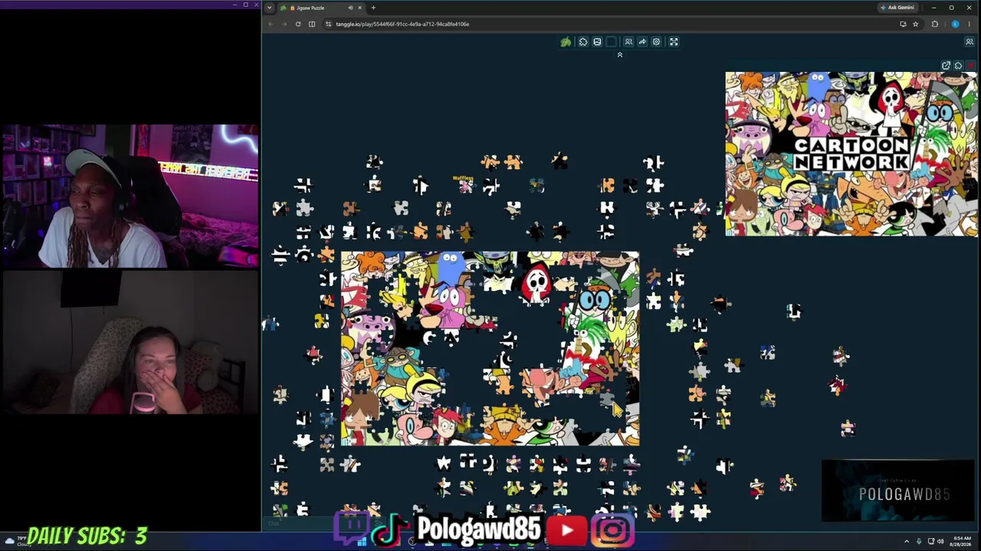Toggle the reference image toolbar icon

coord(597,42)
